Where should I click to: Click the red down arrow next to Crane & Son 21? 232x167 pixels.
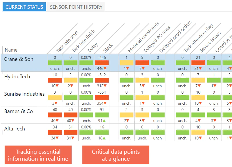(x=200, y=68)
